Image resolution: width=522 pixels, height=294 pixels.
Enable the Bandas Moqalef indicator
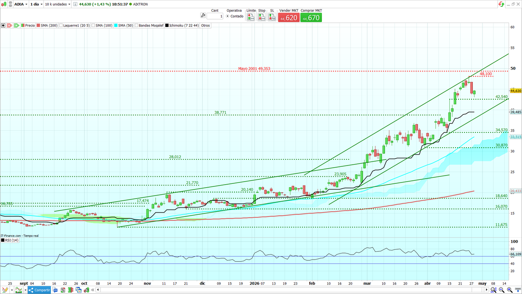pos(137,25)
